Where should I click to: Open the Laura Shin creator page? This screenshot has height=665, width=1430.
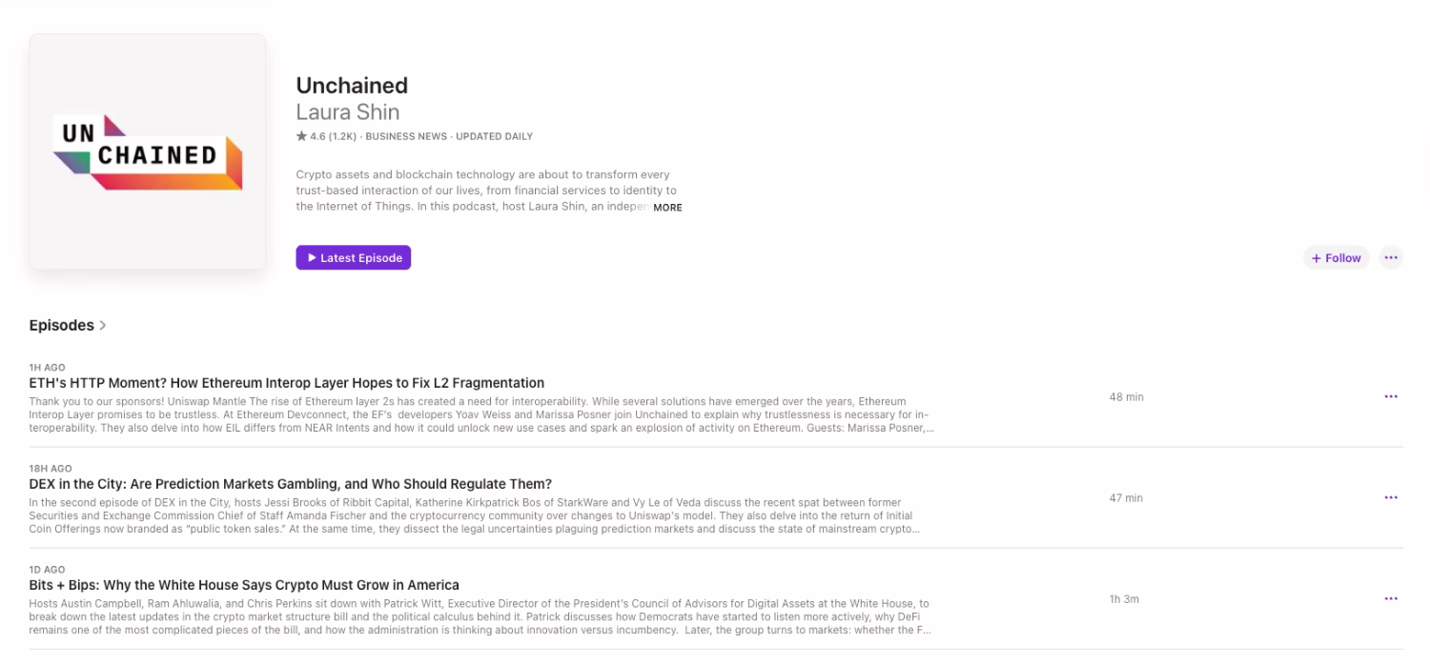348,112
